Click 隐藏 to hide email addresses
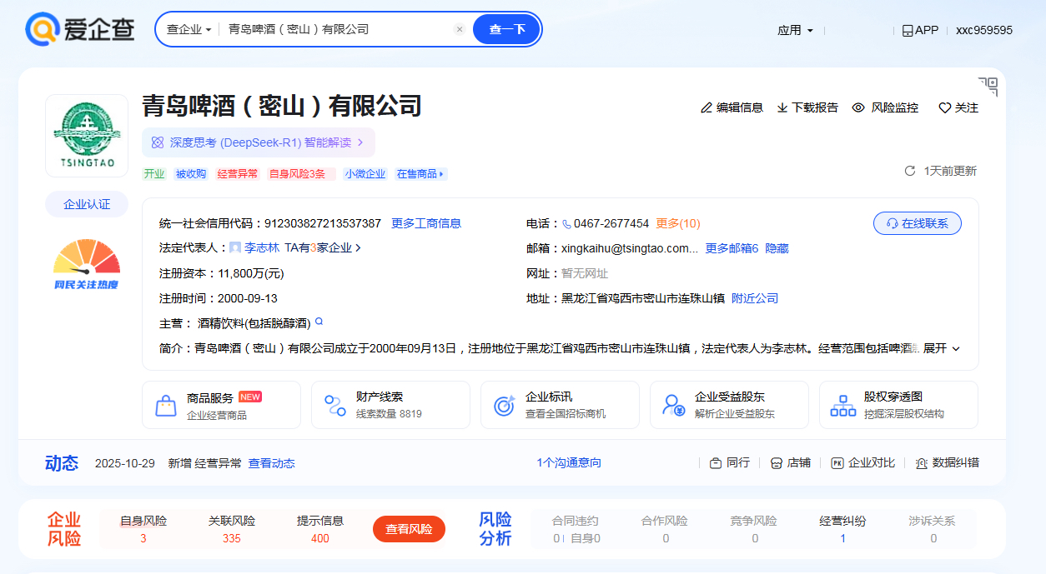 click(777, 248)
